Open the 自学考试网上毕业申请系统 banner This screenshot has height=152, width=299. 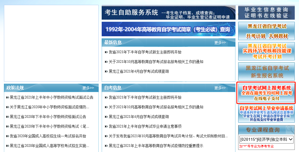point(266,114)
